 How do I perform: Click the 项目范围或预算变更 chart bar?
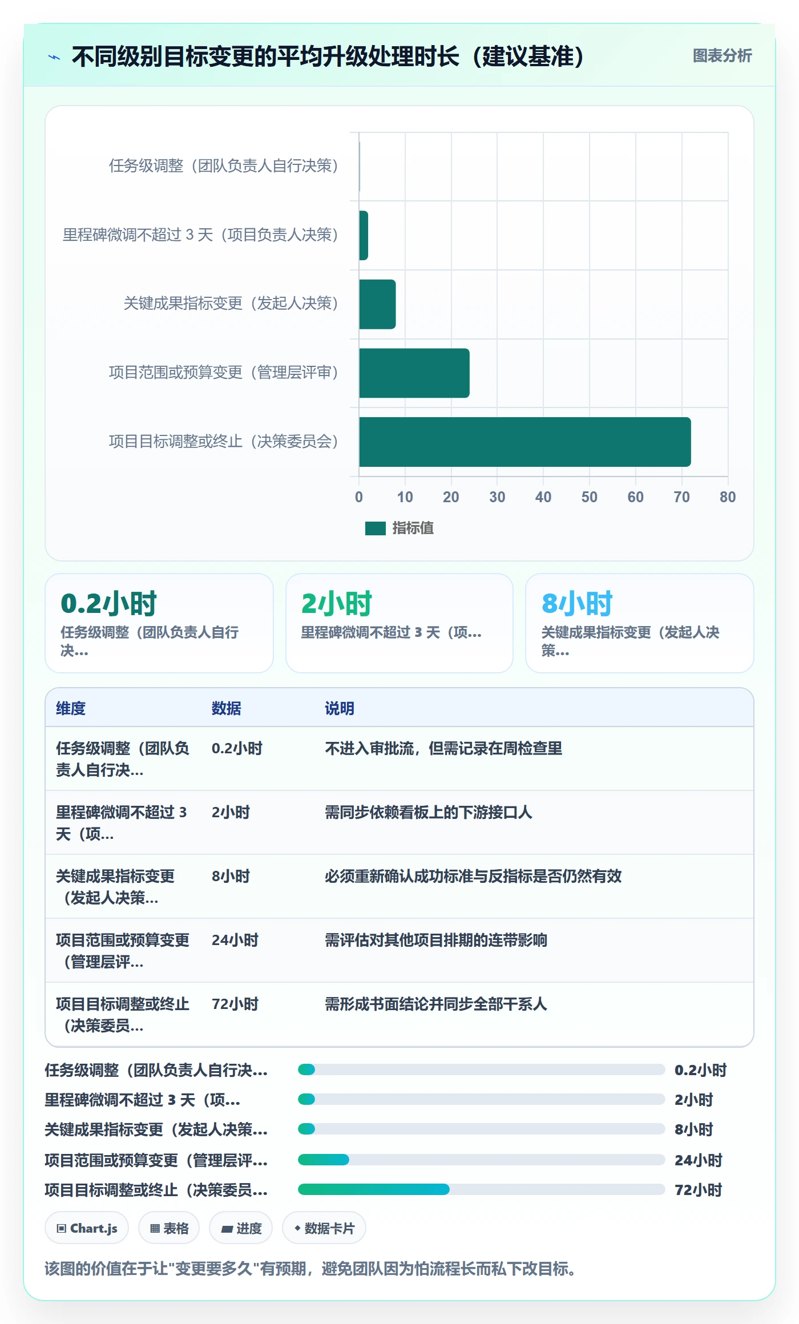tap(414, 373)
